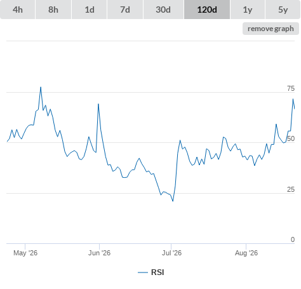Click the 25 level axis label
This screenshot has width=301, height=289.
[291, 189]
